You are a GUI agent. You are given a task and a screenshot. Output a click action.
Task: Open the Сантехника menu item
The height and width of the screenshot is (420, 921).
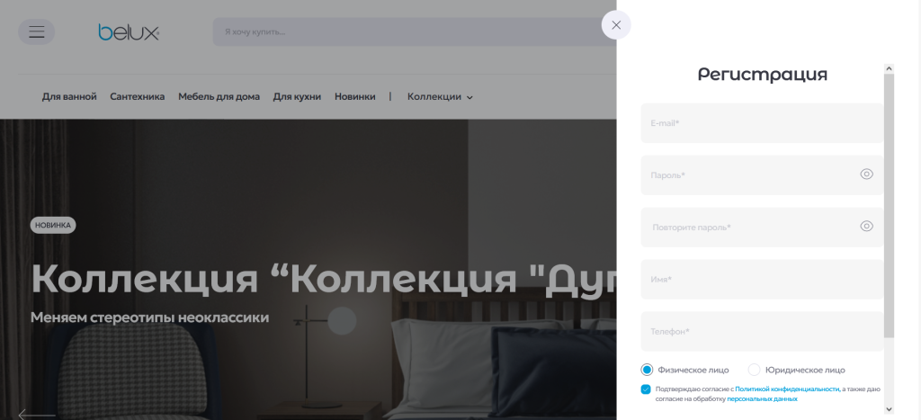click(x=138, y=97)
